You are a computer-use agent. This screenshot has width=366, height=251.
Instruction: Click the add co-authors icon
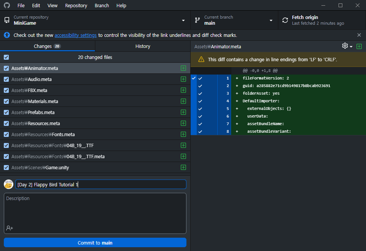pyautogui.click(x=10, y=228)
